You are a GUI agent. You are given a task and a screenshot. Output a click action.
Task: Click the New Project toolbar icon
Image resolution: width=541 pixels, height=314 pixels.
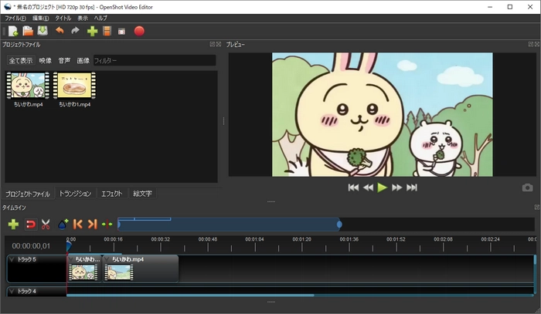click(x=13, y=32)
